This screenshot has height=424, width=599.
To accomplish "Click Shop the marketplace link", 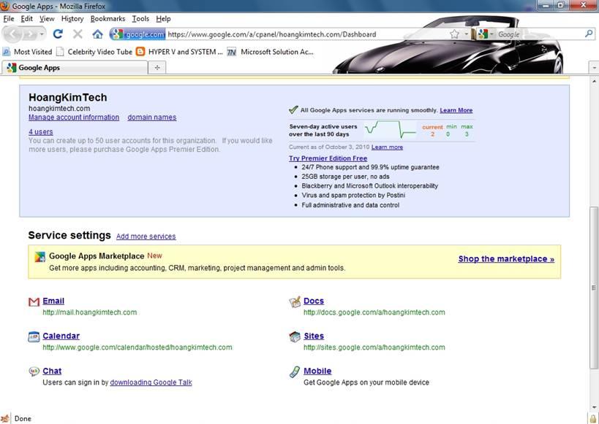I will (506, 259).
